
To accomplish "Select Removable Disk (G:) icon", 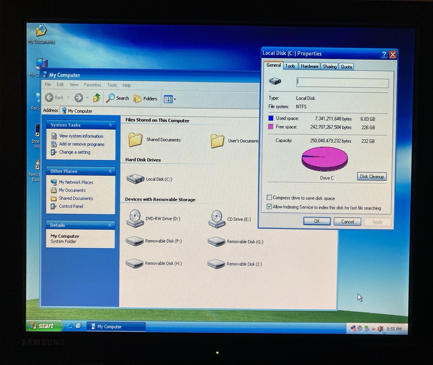I will pyautogui.click(x=216, y=241).
